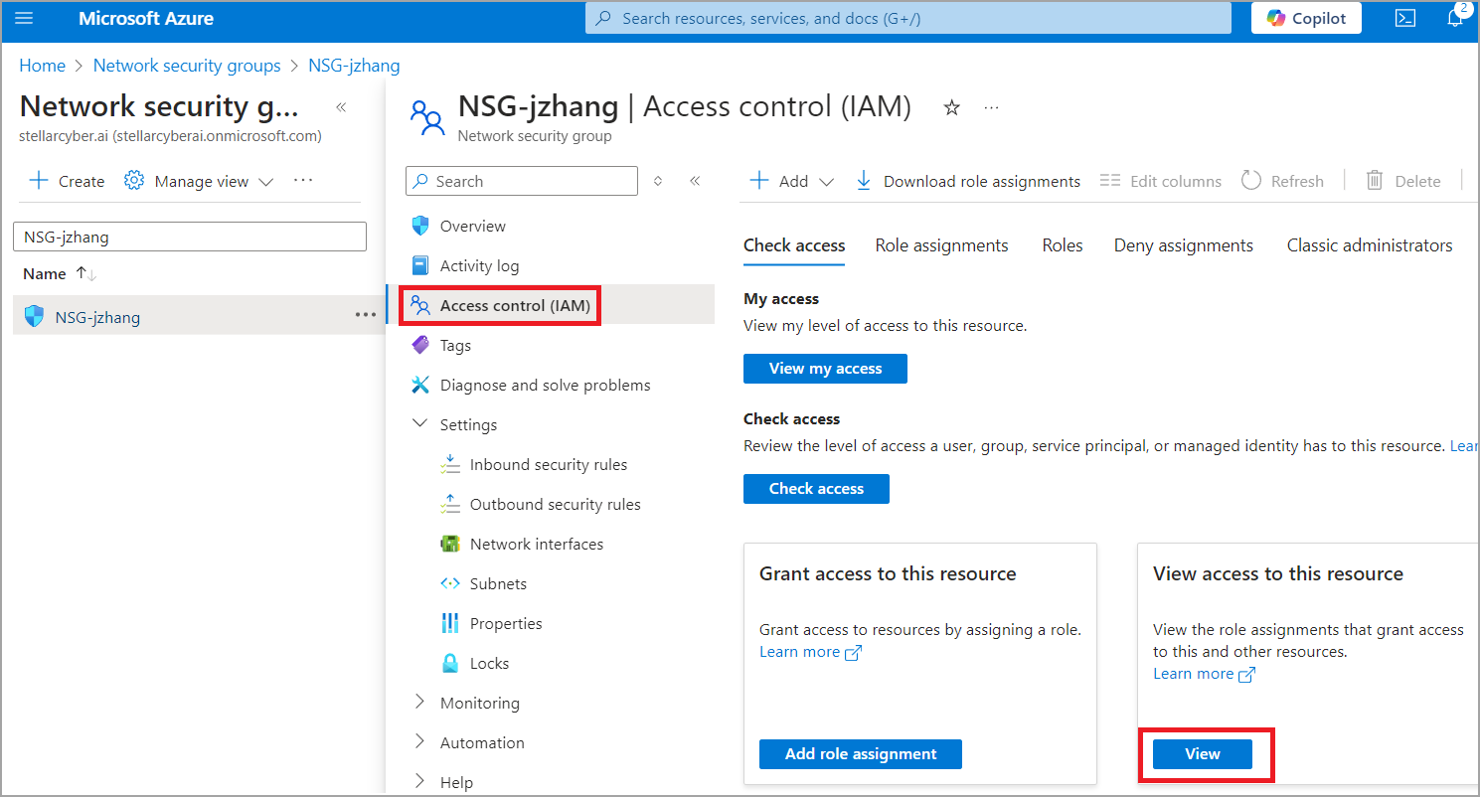The width and height of the screenshot is (1480, 797).
Task: Collapse the Settings section
Action: pyautogui.click(x=420, y=424)
